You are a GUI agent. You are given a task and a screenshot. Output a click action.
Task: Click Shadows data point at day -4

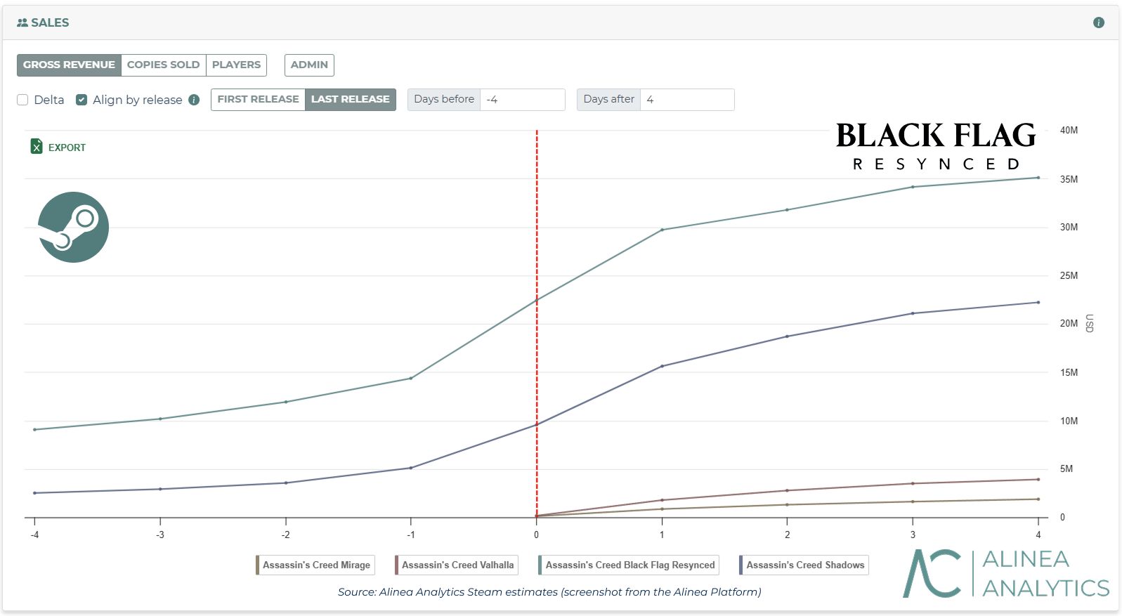(x=35, y=493)
